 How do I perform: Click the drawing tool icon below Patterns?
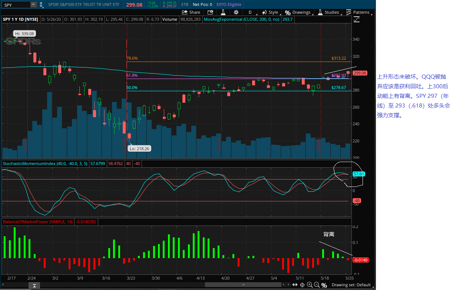(x=357, y=19)
